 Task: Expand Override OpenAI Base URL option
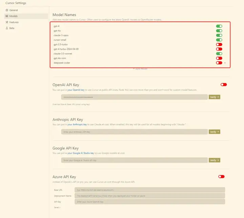(x=71, y=104)
